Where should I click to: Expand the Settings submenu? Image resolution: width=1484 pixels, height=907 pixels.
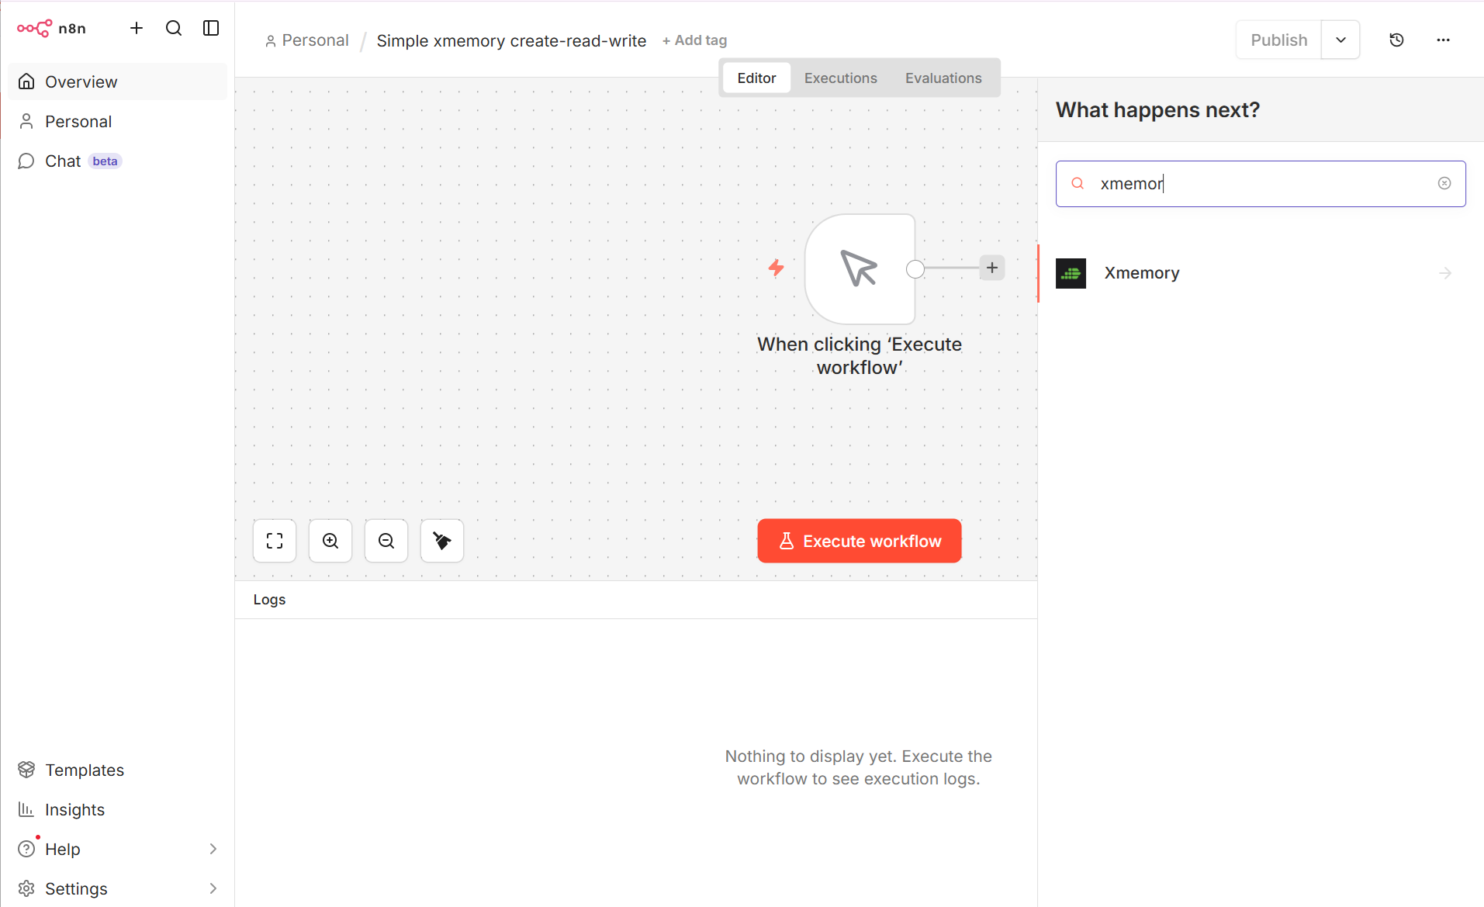click(213, 888)
